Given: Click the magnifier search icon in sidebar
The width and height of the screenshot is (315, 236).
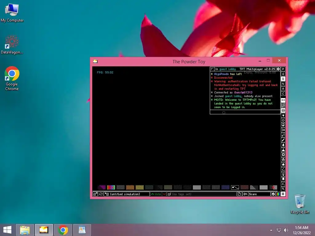Looking at the screenshot, I should coord(283,189).
